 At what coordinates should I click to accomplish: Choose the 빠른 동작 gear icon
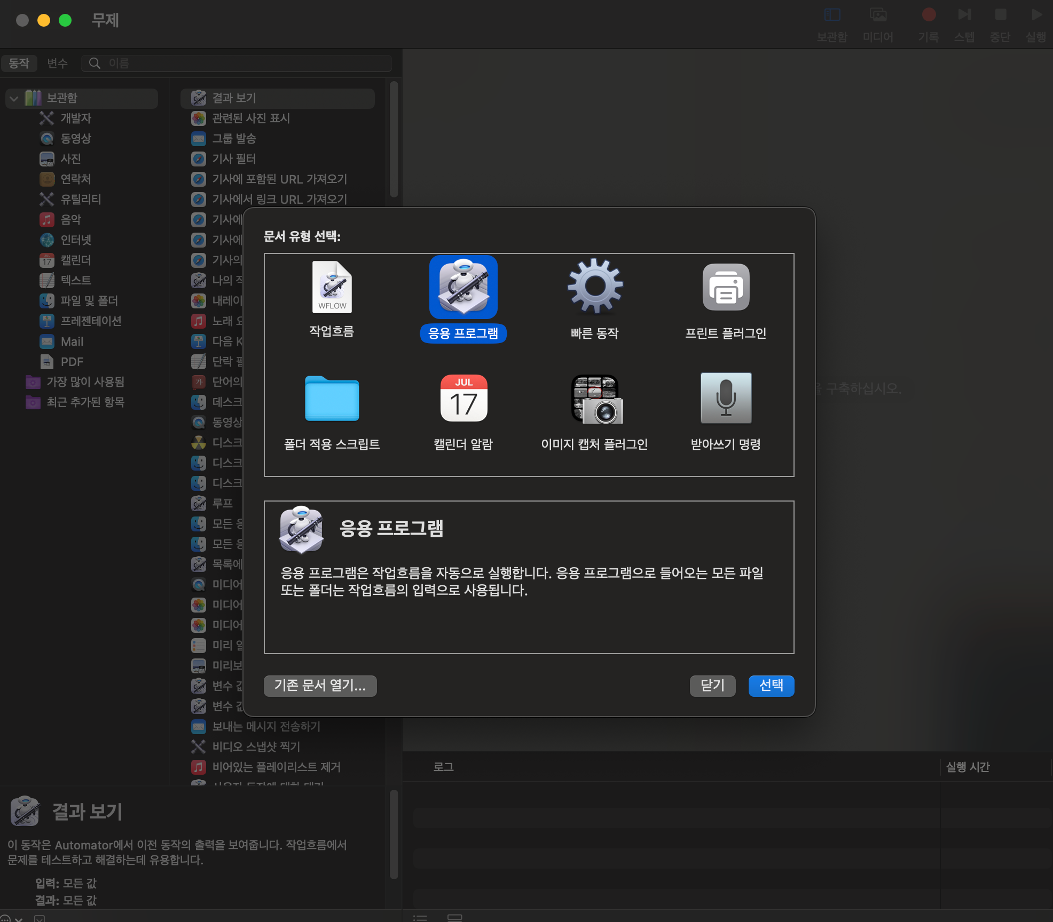595,288
